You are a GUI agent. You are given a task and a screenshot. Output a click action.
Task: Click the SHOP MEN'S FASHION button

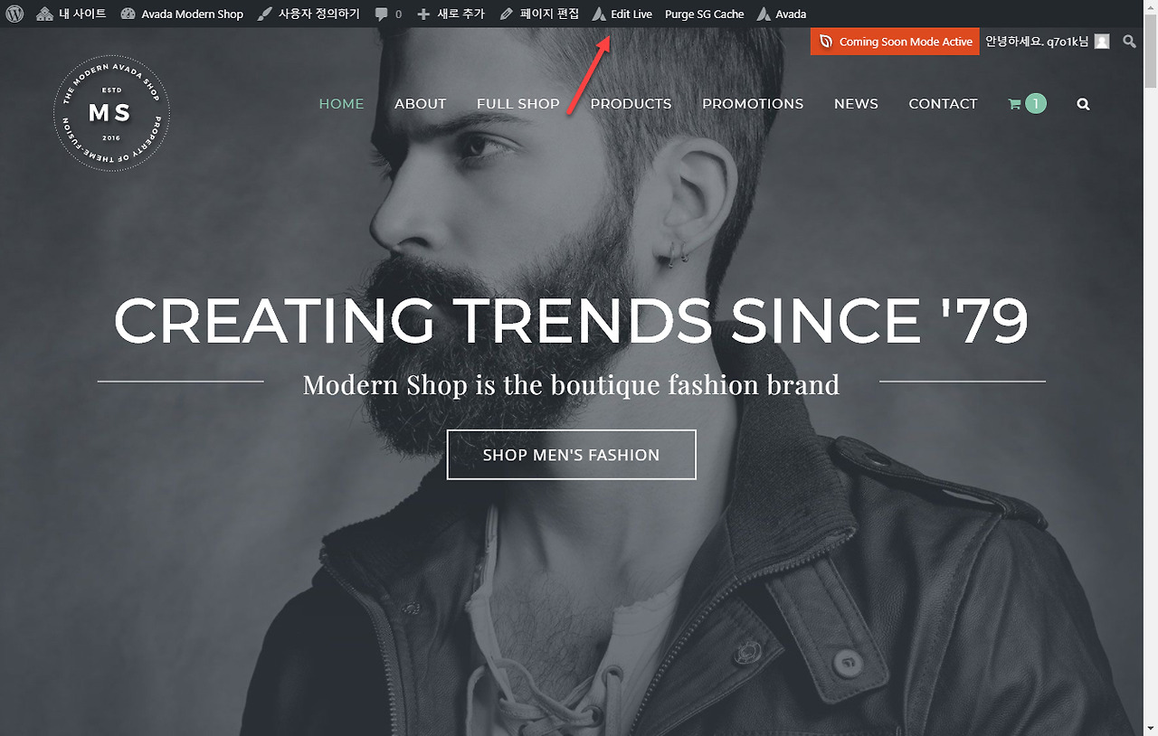pos(571,455)
